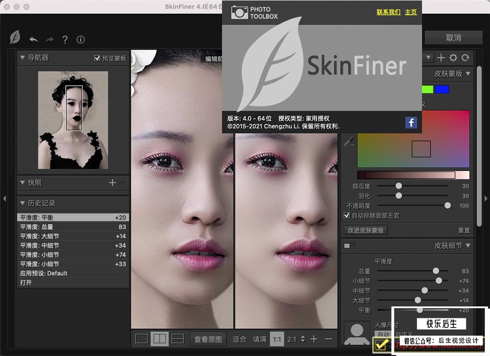490x356 pixels.
Task: Click 重置 to reset the skin mask
Action: [x=464, y=231]
